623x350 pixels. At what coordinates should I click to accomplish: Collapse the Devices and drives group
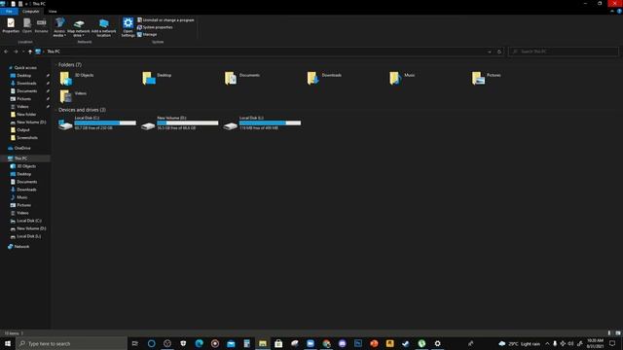pyautogui.click(x=56, y=110)
